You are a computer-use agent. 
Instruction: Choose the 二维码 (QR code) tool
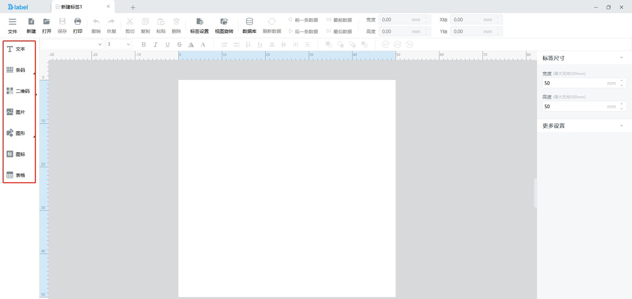tap(17, 91)
